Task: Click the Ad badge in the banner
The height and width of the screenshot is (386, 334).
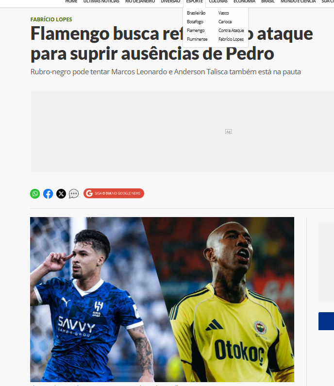Action: [x=228, y=132]
